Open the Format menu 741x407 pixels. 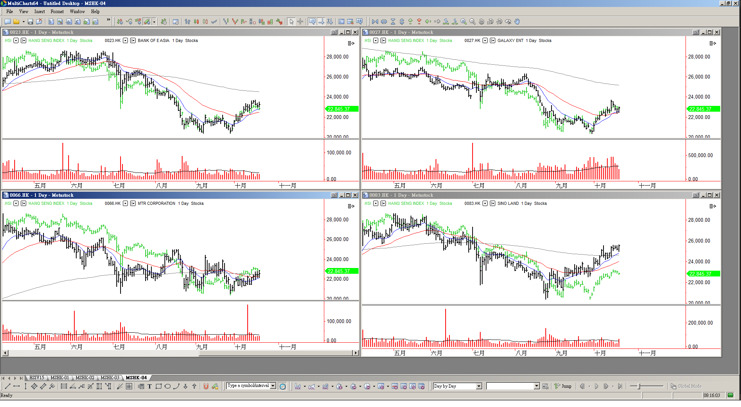point(57,12)
